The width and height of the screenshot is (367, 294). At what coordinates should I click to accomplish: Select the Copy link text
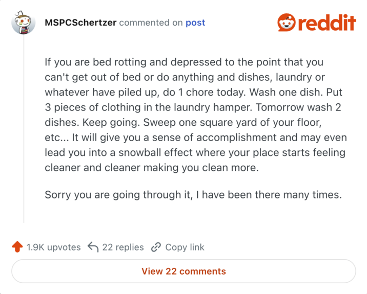coord(185,247)
